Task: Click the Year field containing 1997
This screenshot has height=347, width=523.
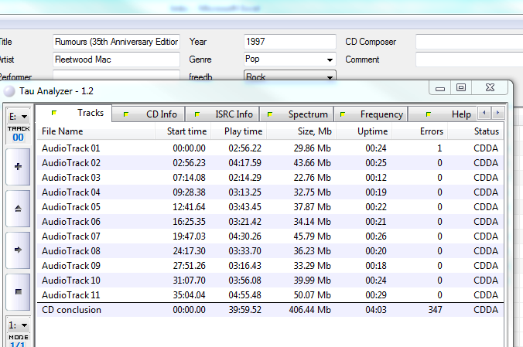Action: pos(289,41)
